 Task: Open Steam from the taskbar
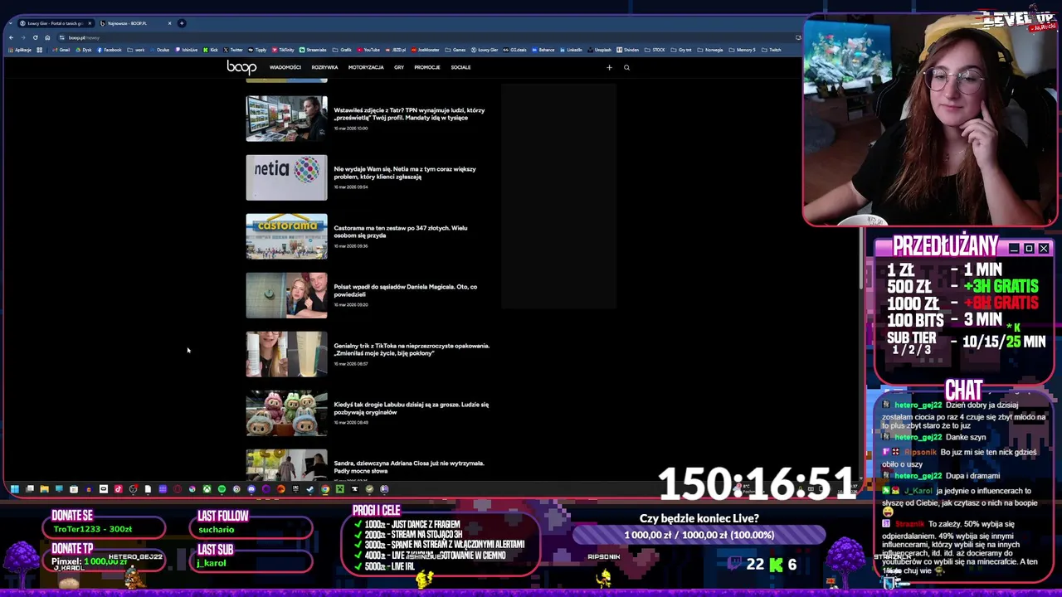pos(310,489)
